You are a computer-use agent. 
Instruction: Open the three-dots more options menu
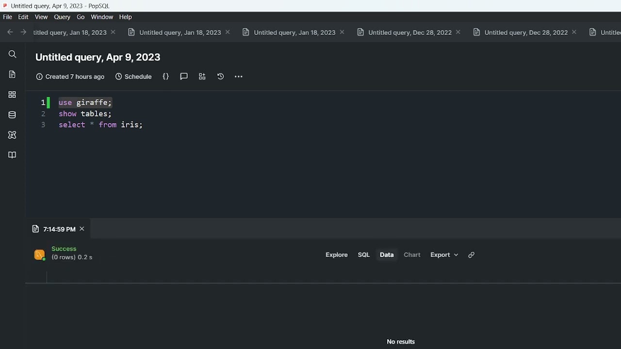(x=238, y=77)
